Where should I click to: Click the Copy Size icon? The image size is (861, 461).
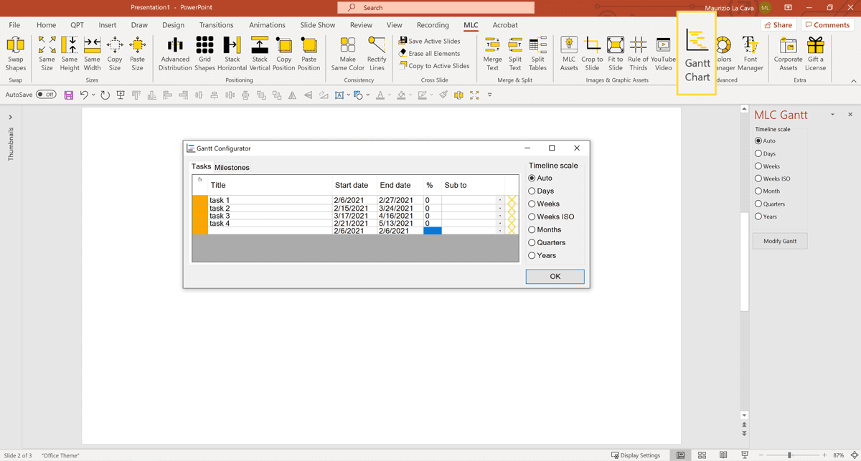pyautogui.click(x=115, y=53)
